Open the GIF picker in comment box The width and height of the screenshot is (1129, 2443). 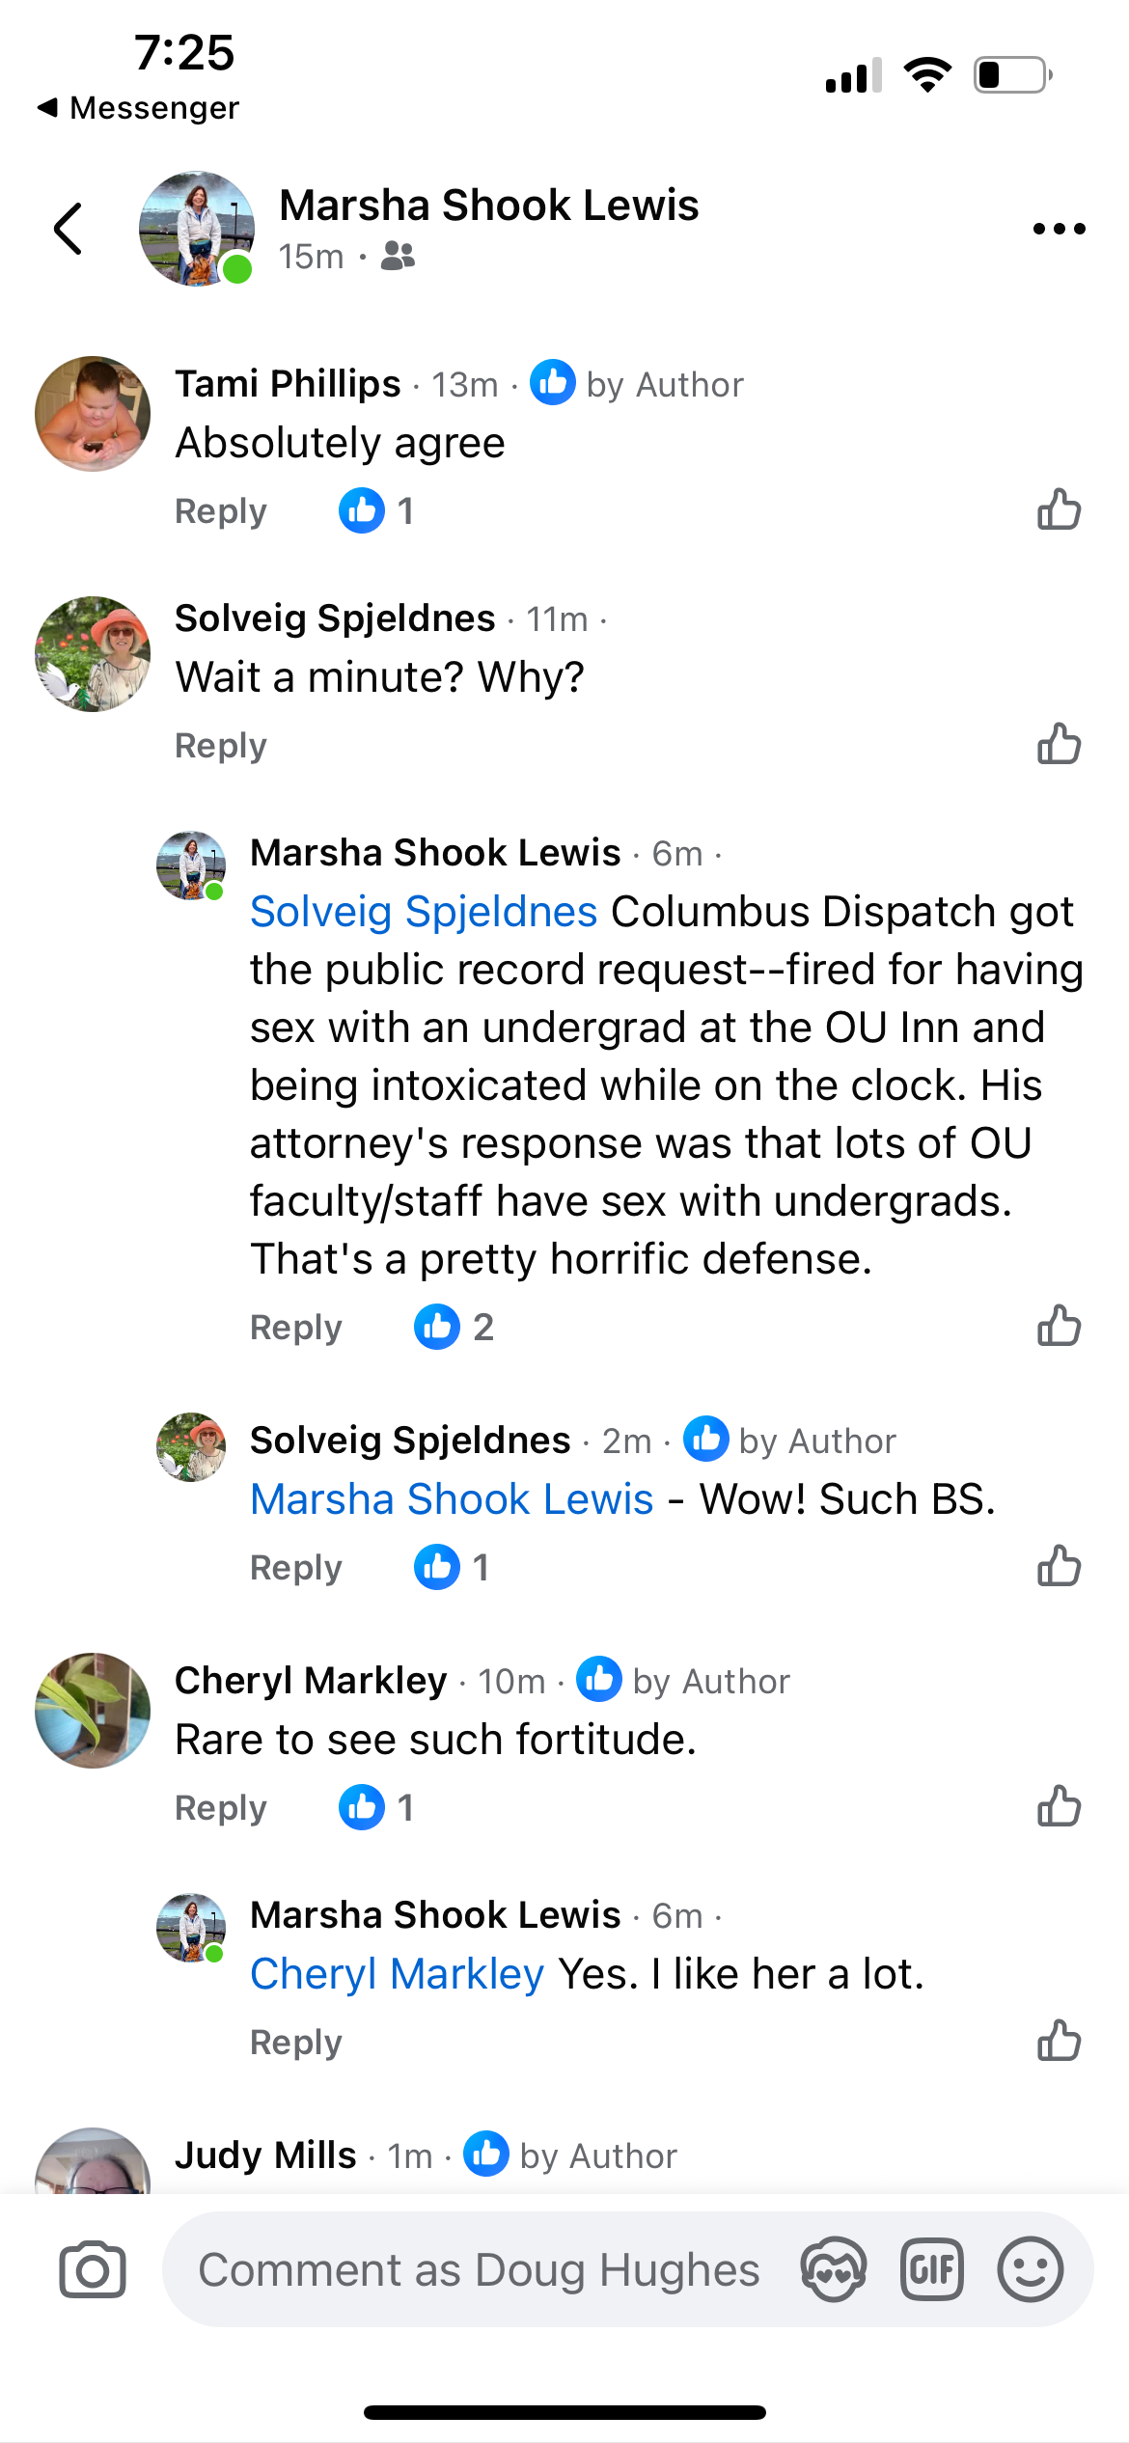[x=931, y=2269]
